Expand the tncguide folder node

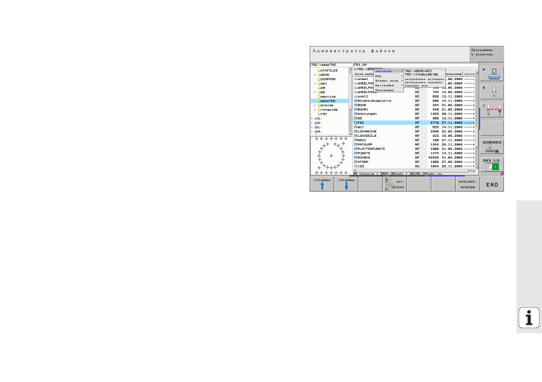315,110
